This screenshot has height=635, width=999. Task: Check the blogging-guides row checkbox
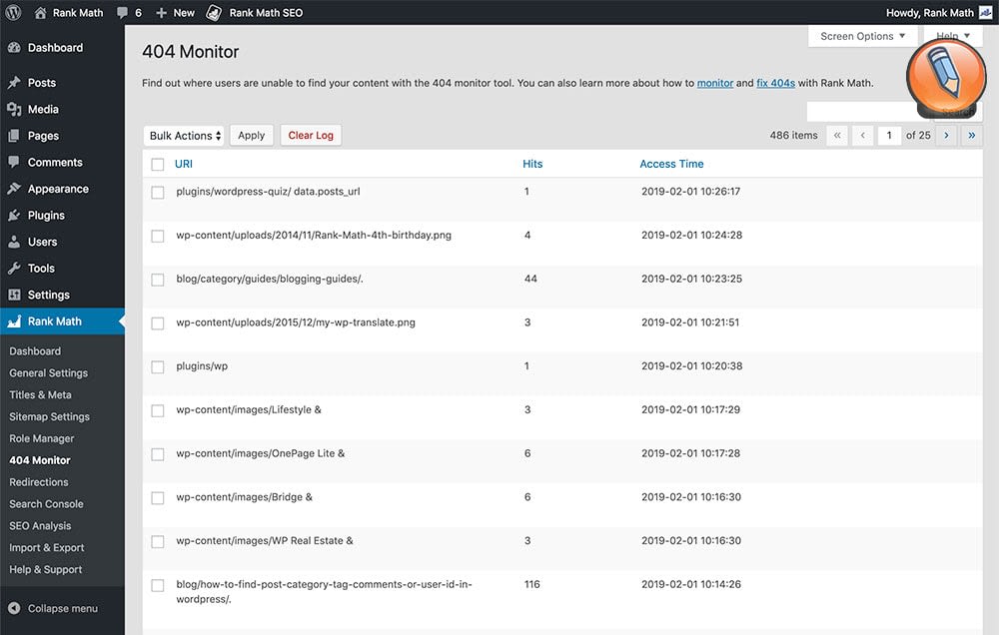tap(158, 280)
